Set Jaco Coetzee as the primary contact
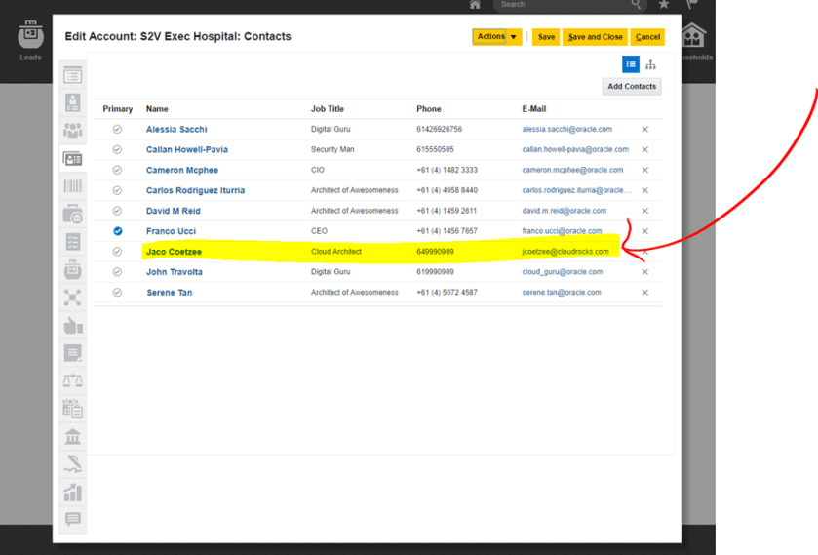Viewport: 818px width, 555px height. [x=117, y=252]
